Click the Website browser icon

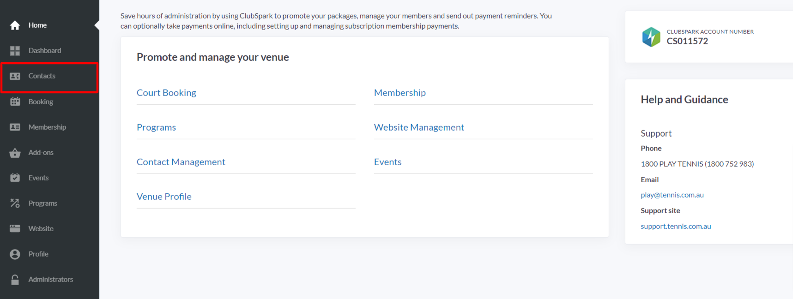[x=15, y=228]
